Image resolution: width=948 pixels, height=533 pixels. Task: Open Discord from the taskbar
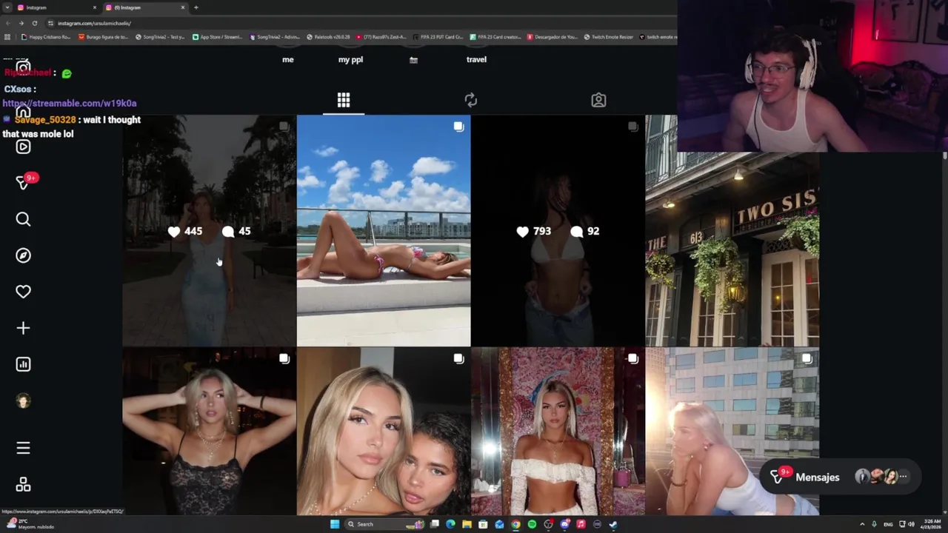[564, 524]
